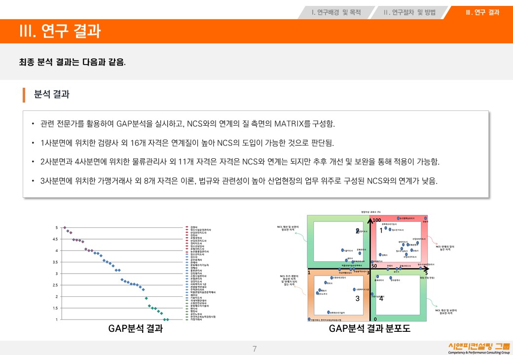Select the '분석 결과' section heading
513x355 pixels.
pyautogui.click(x=52, y=95)
